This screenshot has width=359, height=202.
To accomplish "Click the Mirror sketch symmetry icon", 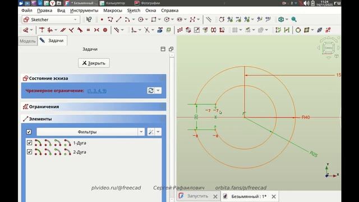I will tap(213, 30).
